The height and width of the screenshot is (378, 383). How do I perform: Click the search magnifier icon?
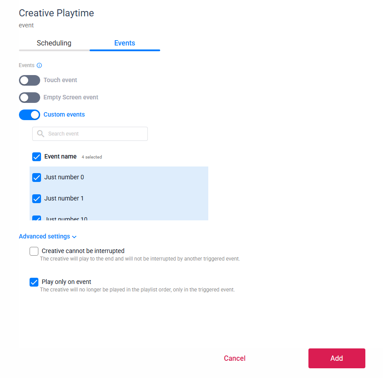[41, 134]
